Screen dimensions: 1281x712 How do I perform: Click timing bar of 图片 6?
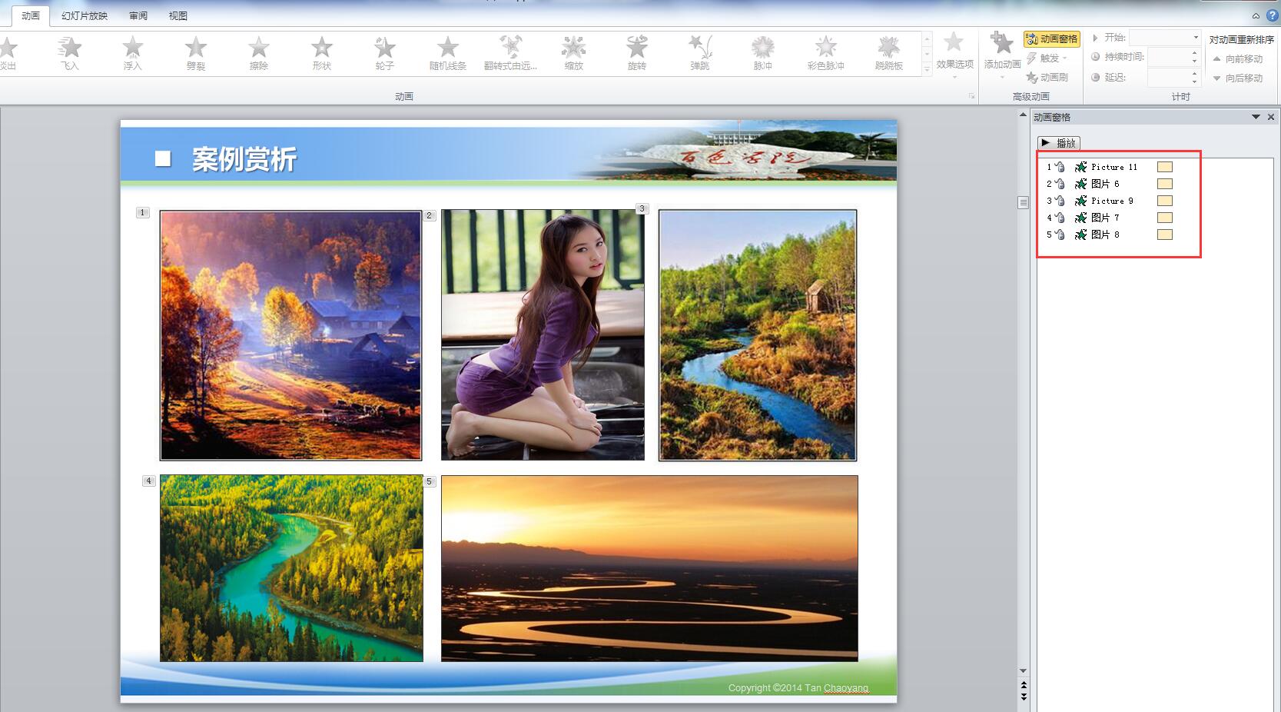(1165, 184)
